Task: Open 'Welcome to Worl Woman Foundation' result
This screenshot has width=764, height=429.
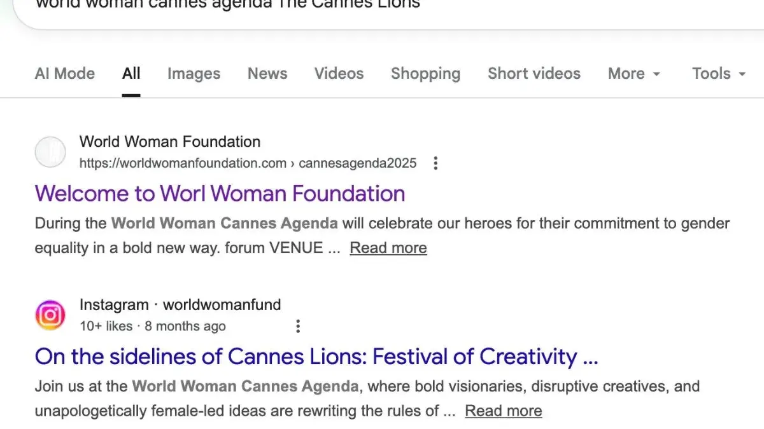Action: tap(220, 193)
